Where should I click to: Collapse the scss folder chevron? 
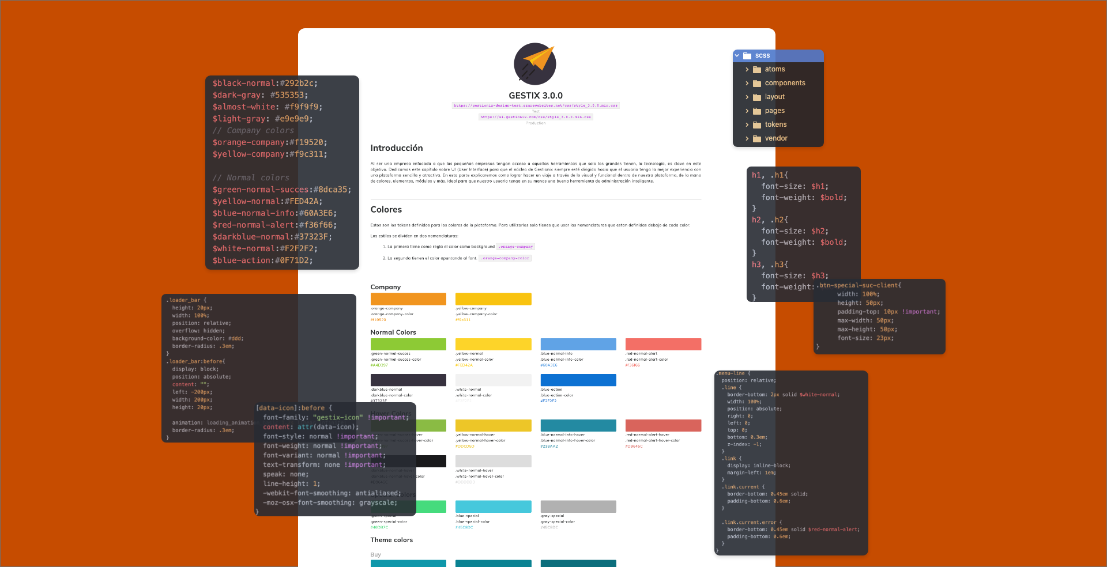(x=737, y=56)
